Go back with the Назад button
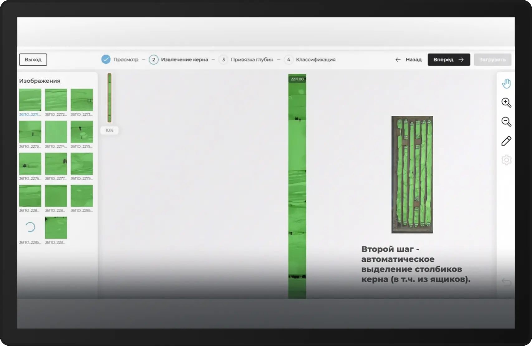 (x=409, y=60)
